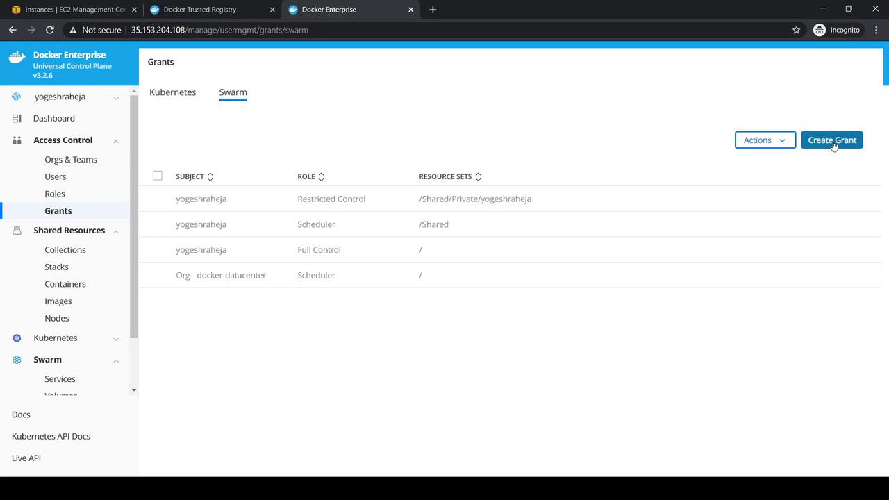The width and height of the screenshot is (889, 500).
Task: Click the /Shared resource set cell
Action: point(433,224)
